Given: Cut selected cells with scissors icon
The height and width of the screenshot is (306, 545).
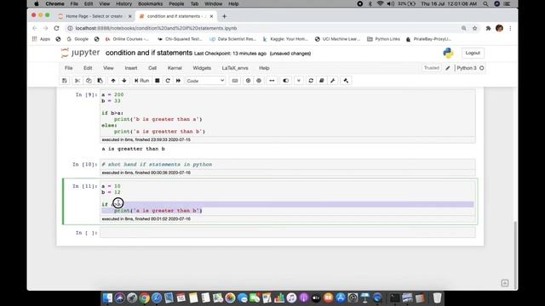Looking at the screenshot, I should [77, 81].
